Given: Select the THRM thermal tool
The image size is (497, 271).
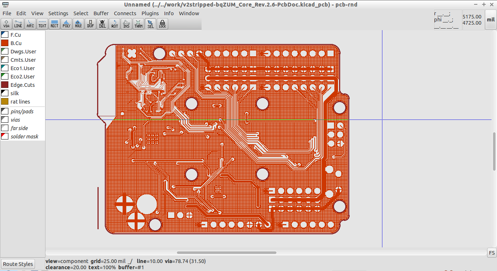Looking at the screenshot, I should (x=138, y=24).
